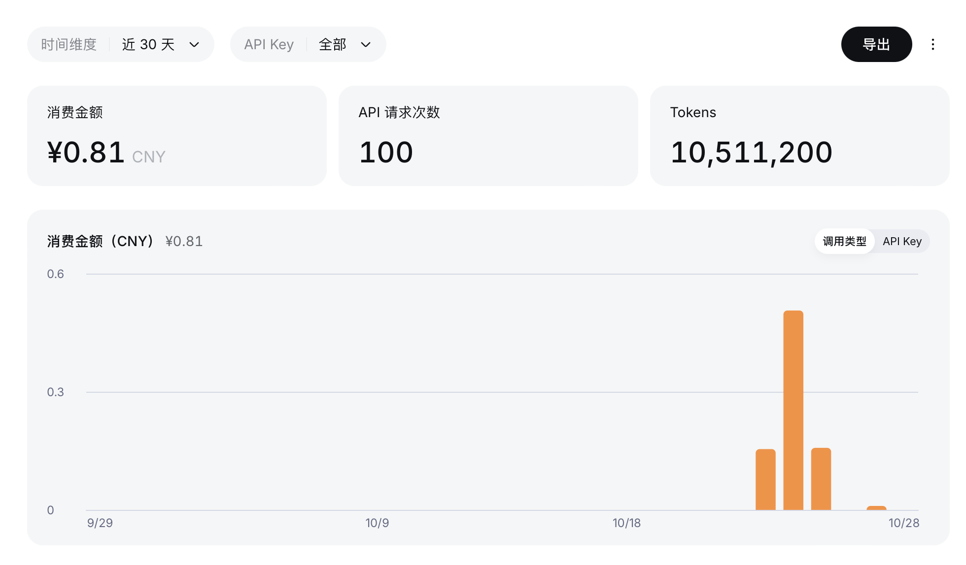Click the orange bar right of tallest bar
The image size is (966, 565).
coord(821,479)
